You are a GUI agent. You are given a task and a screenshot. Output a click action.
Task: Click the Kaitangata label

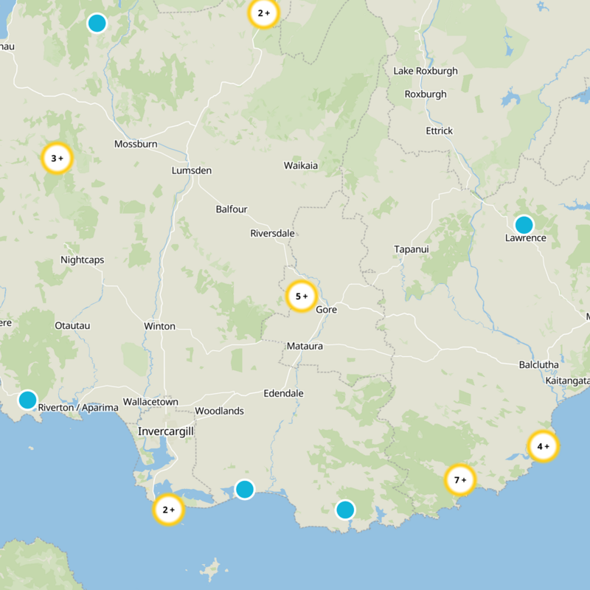click(x=568, y=381)
